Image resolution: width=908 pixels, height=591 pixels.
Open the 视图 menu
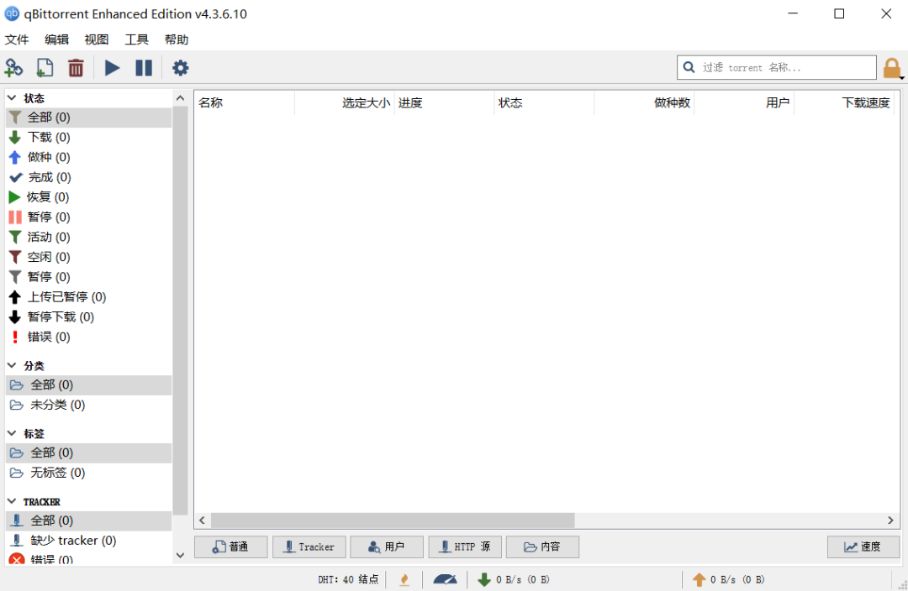coord(97,39)
